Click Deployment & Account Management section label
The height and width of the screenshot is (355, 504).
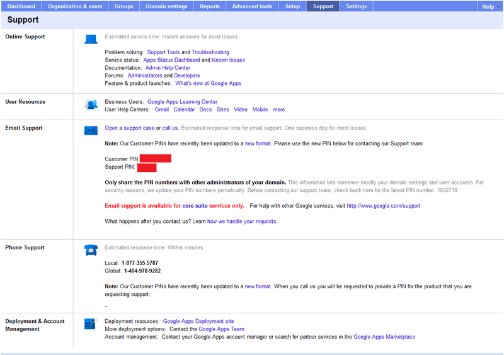point(35,325)
